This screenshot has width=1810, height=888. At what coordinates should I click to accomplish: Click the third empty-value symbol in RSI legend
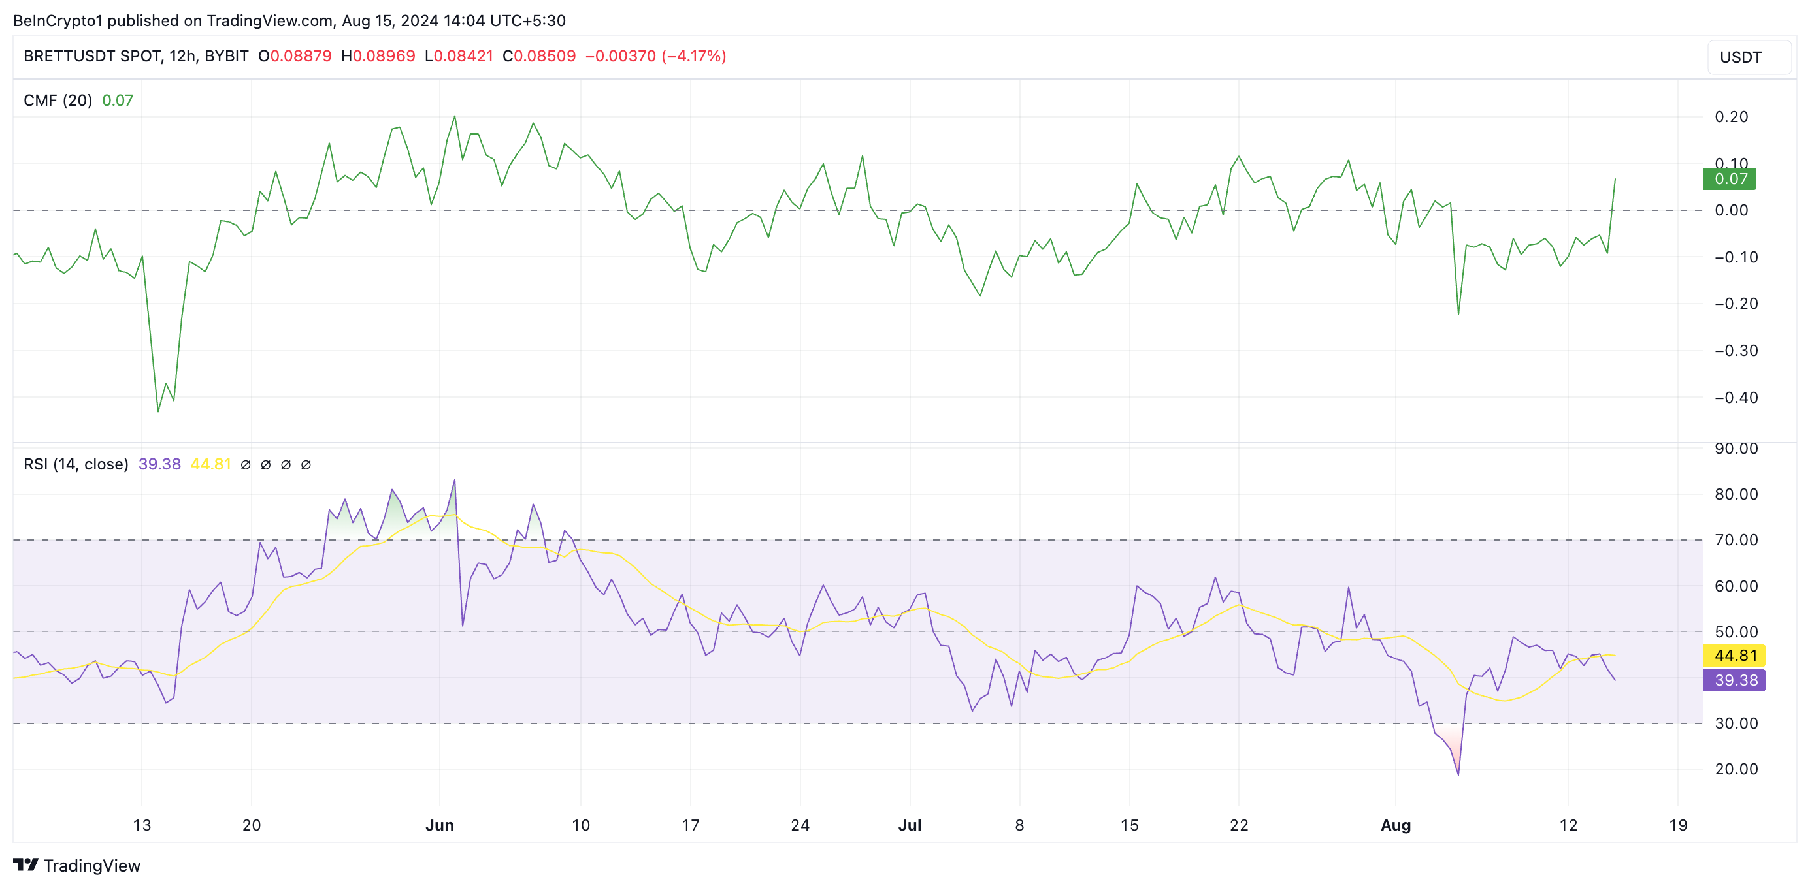point(286,465)
